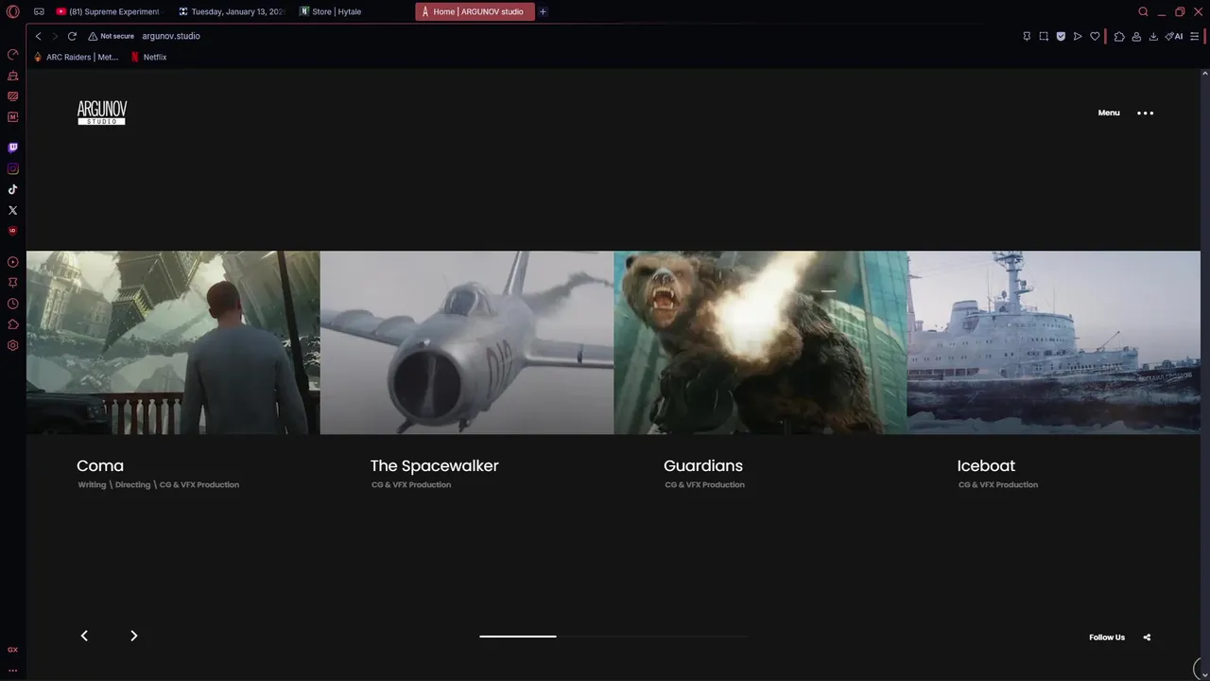This screenshot has width=1210, height=681.
Task: Click CG & VFX Production under Guardians
Action: 704,484
